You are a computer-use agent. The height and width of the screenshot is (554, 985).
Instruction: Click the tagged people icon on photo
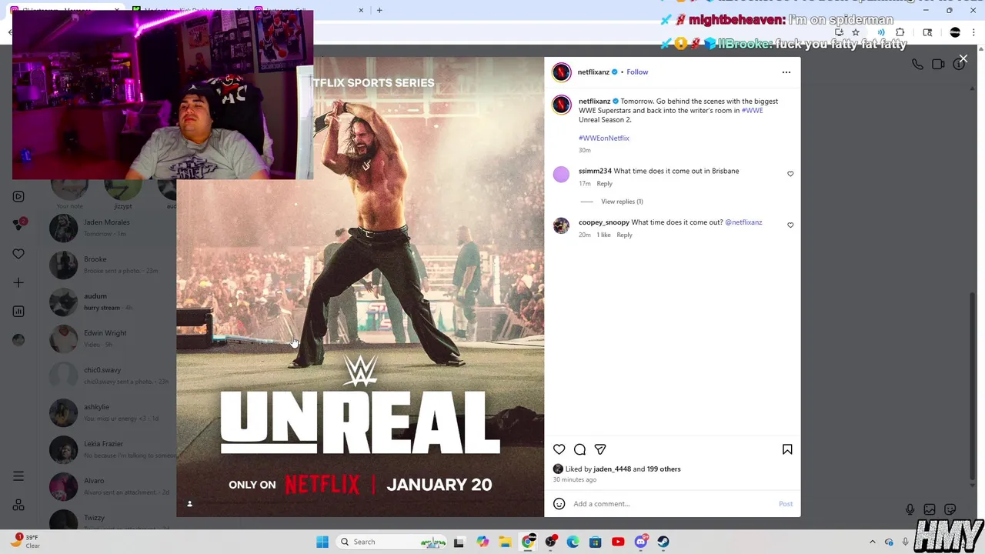point(189,504)
